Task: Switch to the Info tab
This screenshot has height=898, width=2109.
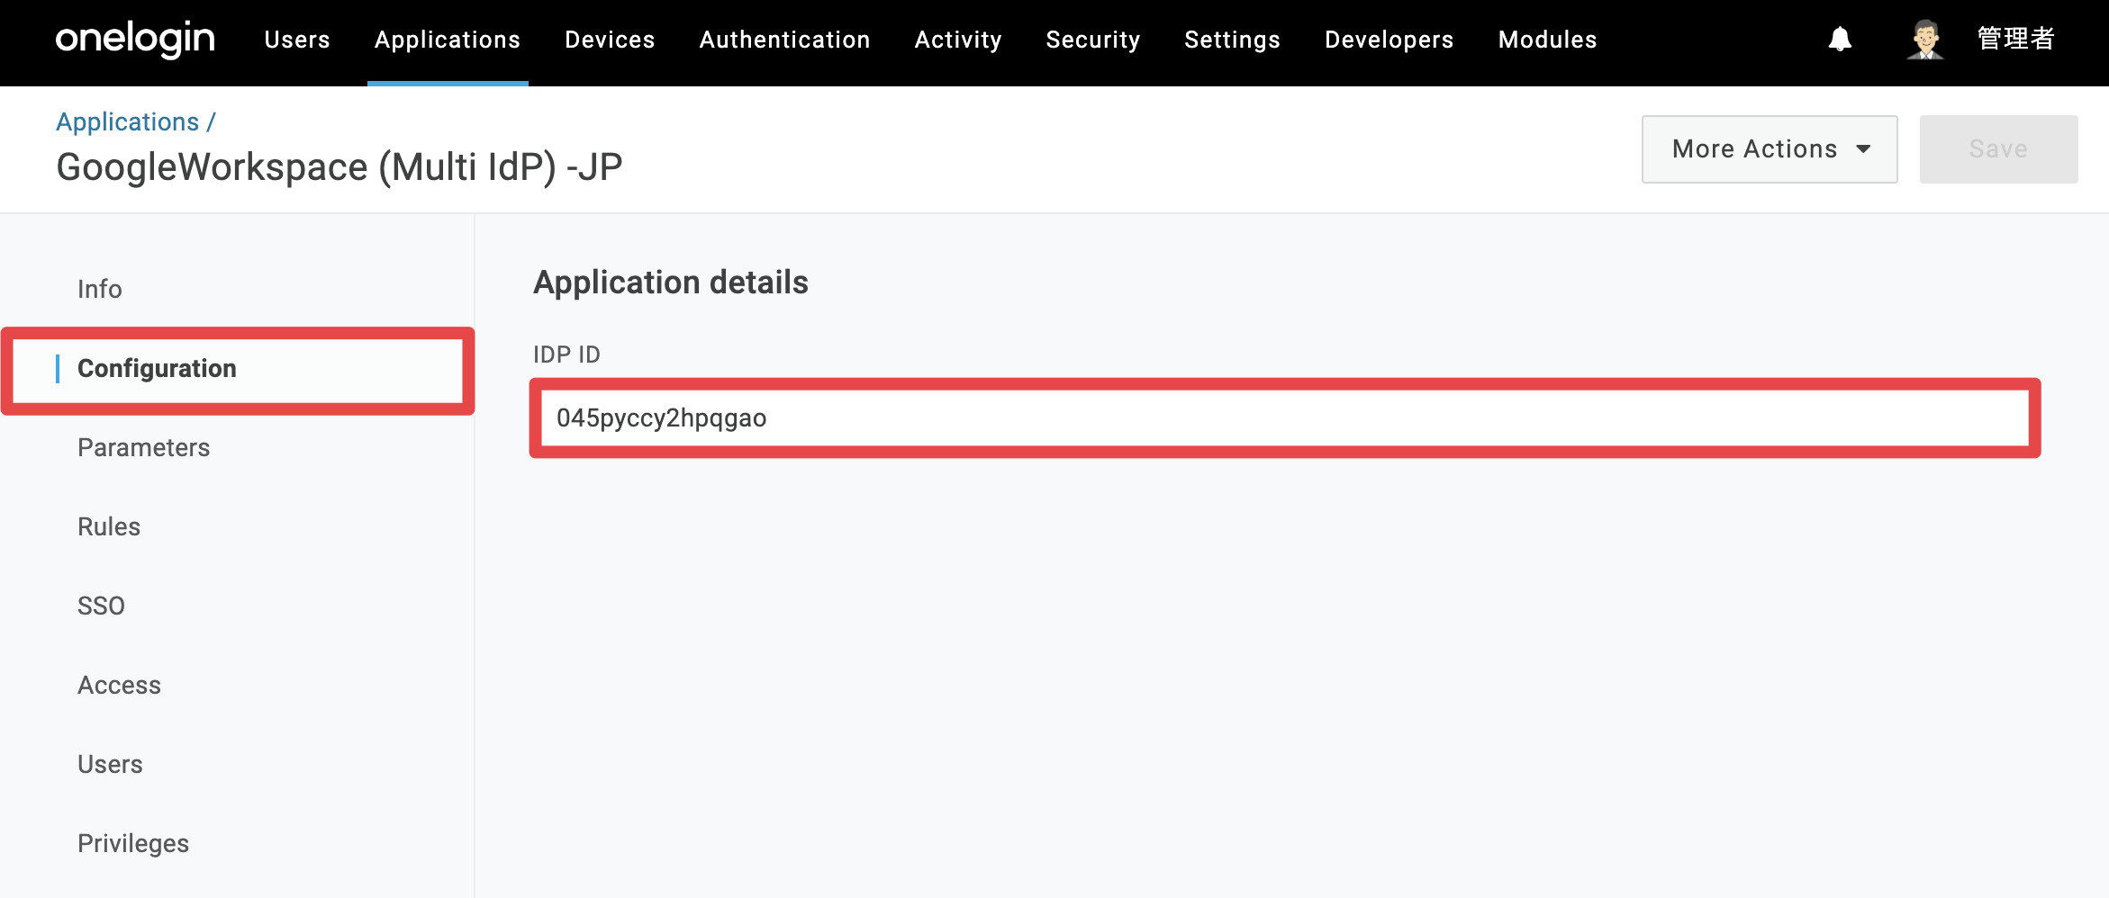Action: [x=100, y=289]
